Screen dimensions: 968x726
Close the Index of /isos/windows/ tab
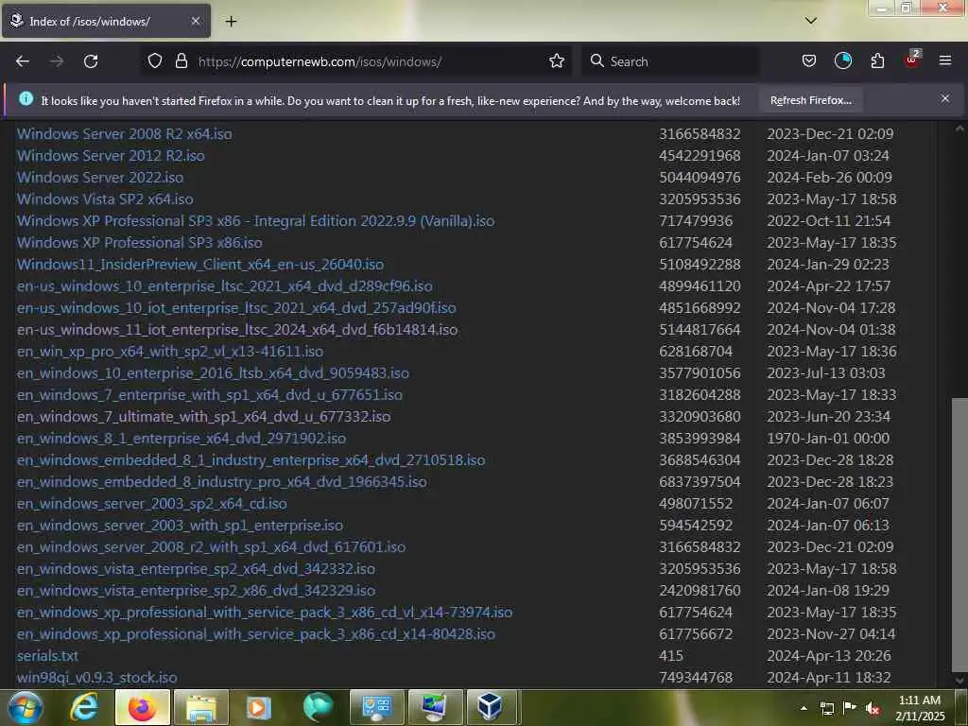coord(195,21)
